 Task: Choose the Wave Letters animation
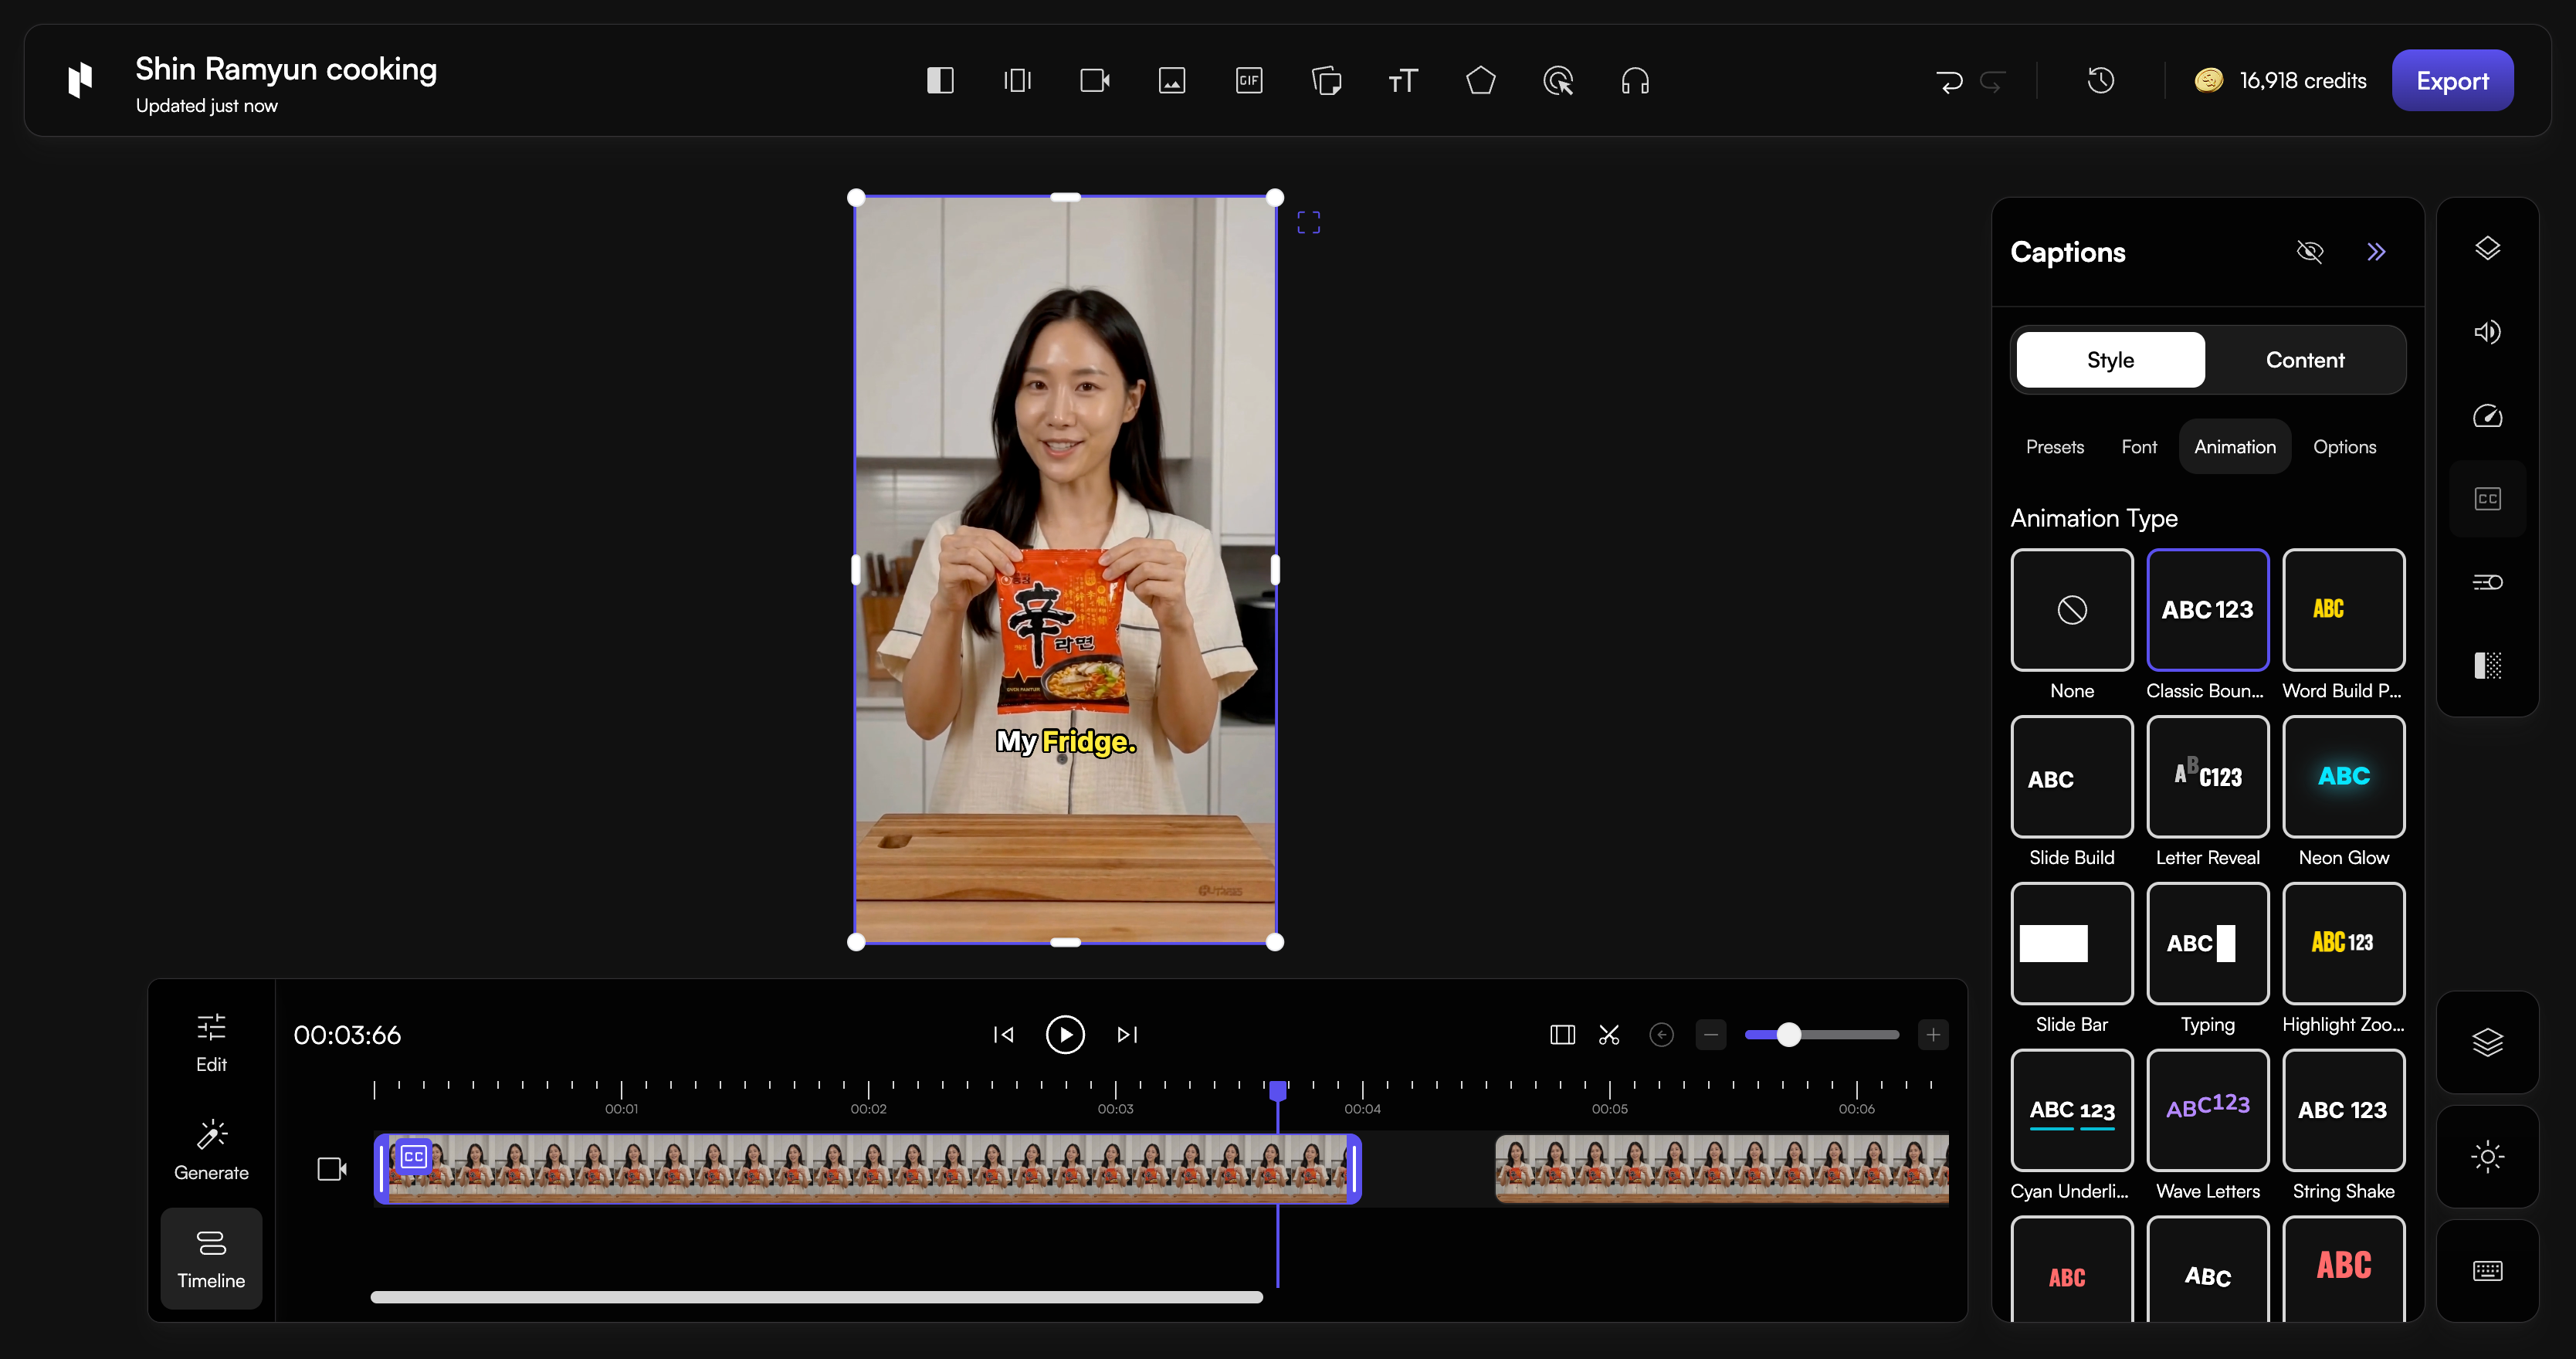click(x=2207, y=1110)
